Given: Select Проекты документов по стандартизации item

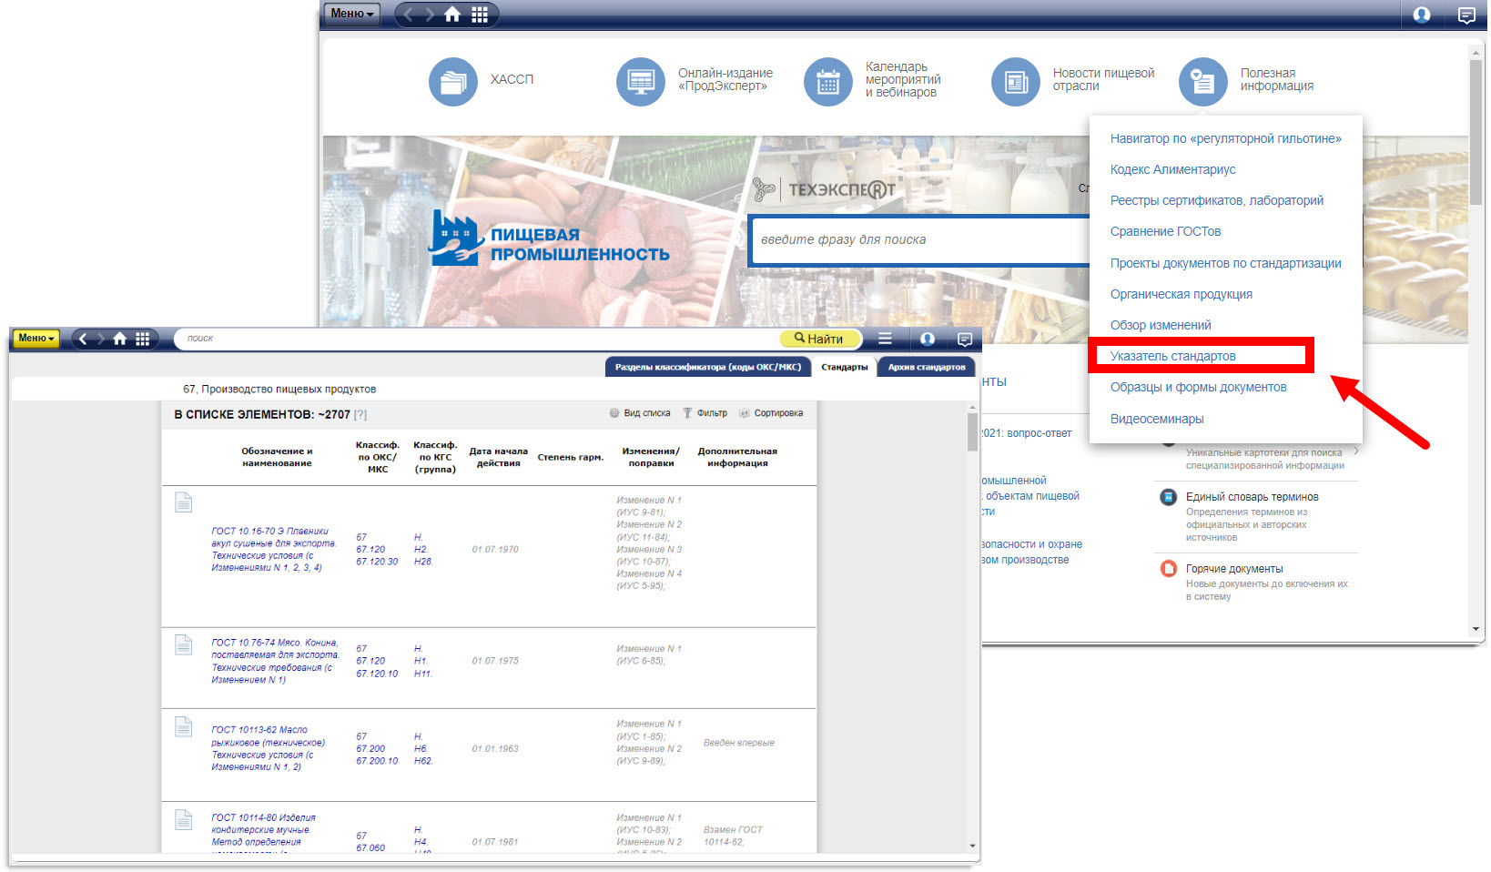Looking at the screenshot, I should [1225, 263].
